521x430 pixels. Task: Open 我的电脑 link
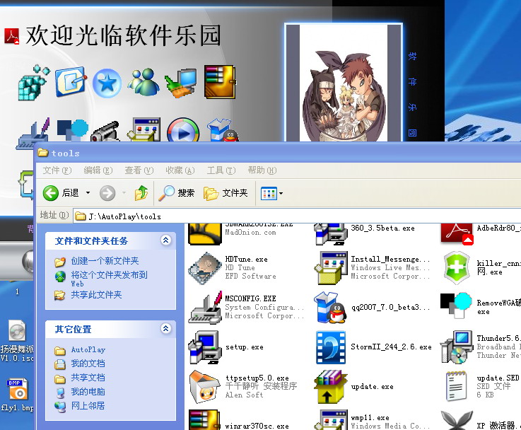click(88, 391)
